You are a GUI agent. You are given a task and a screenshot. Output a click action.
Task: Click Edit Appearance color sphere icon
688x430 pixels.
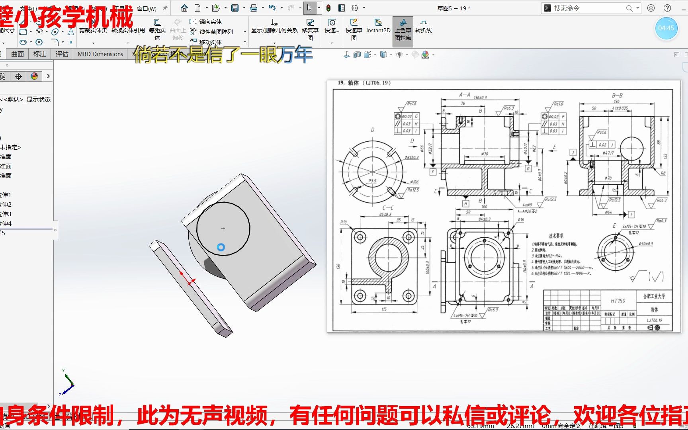[x=426, y=55]
